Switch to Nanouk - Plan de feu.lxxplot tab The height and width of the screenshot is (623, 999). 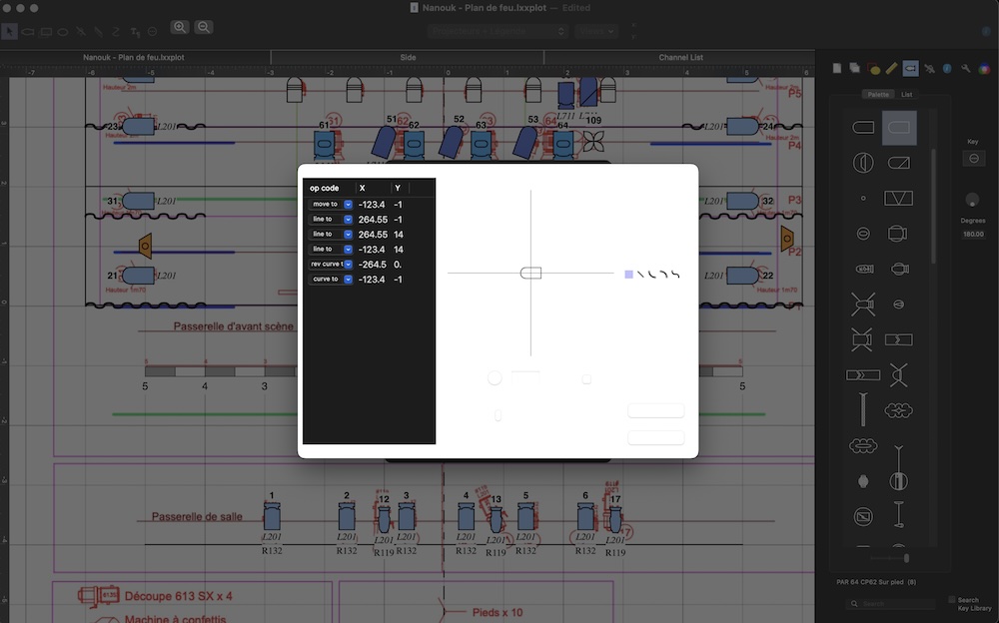click(134, 57)
